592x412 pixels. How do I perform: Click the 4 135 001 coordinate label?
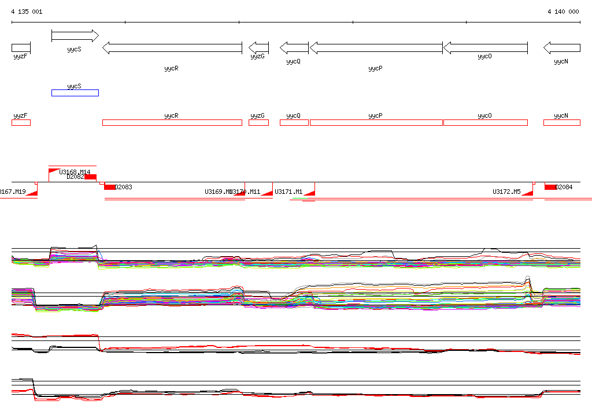coord(27,12)
